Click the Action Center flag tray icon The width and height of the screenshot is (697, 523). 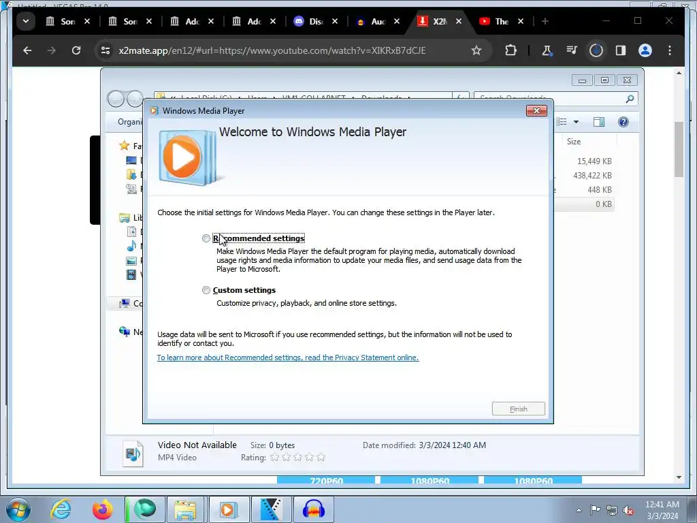pos(595,509)
